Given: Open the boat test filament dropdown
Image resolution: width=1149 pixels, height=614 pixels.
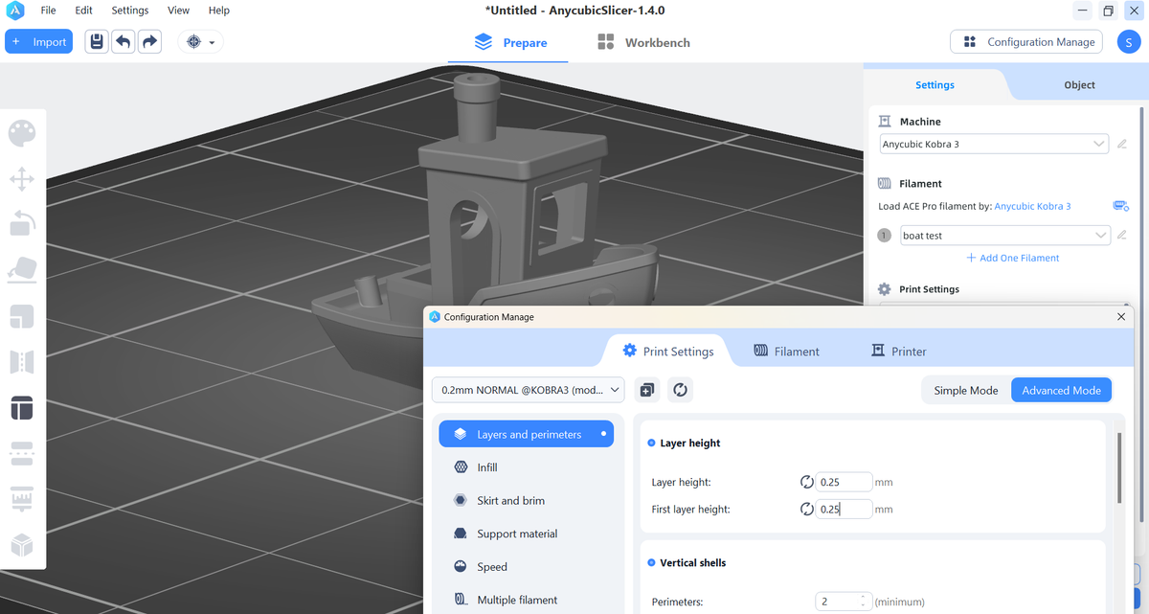Looking at the screenshot, I should (1004, 236).
